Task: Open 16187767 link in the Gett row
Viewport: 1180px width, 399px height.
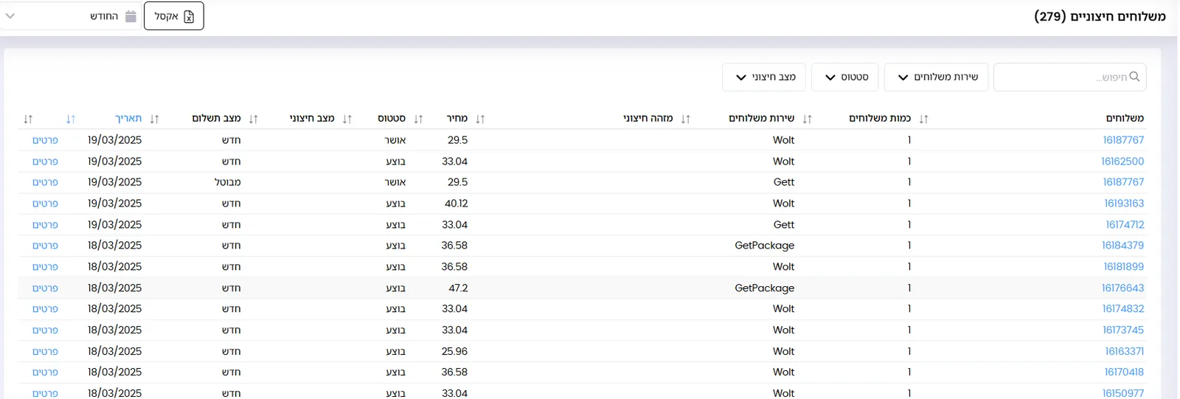Action: coord(1123,182)
